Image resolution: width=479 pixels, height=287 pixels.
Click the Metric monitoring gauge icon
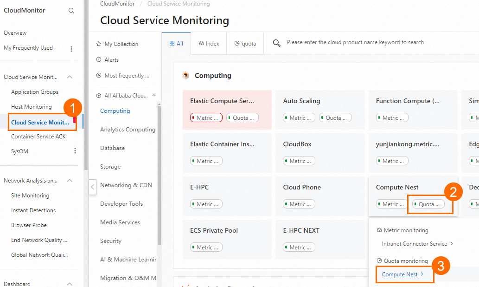click(x=379, y=230)
